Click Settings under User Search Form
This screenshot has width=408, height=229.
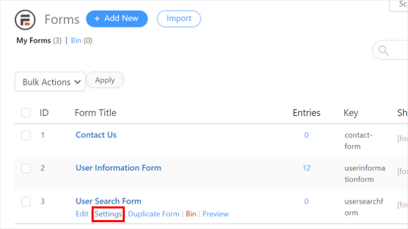click(108, 214)
